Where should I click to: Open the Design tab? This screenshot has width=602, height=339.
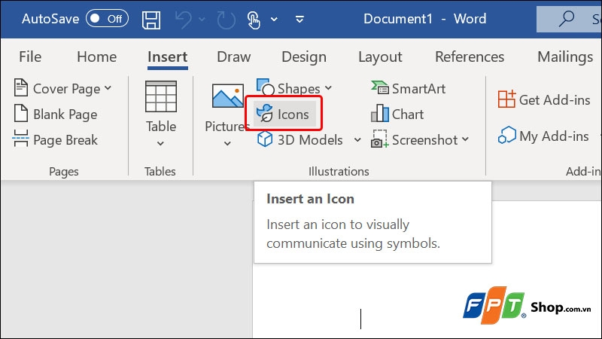(304, 57)
